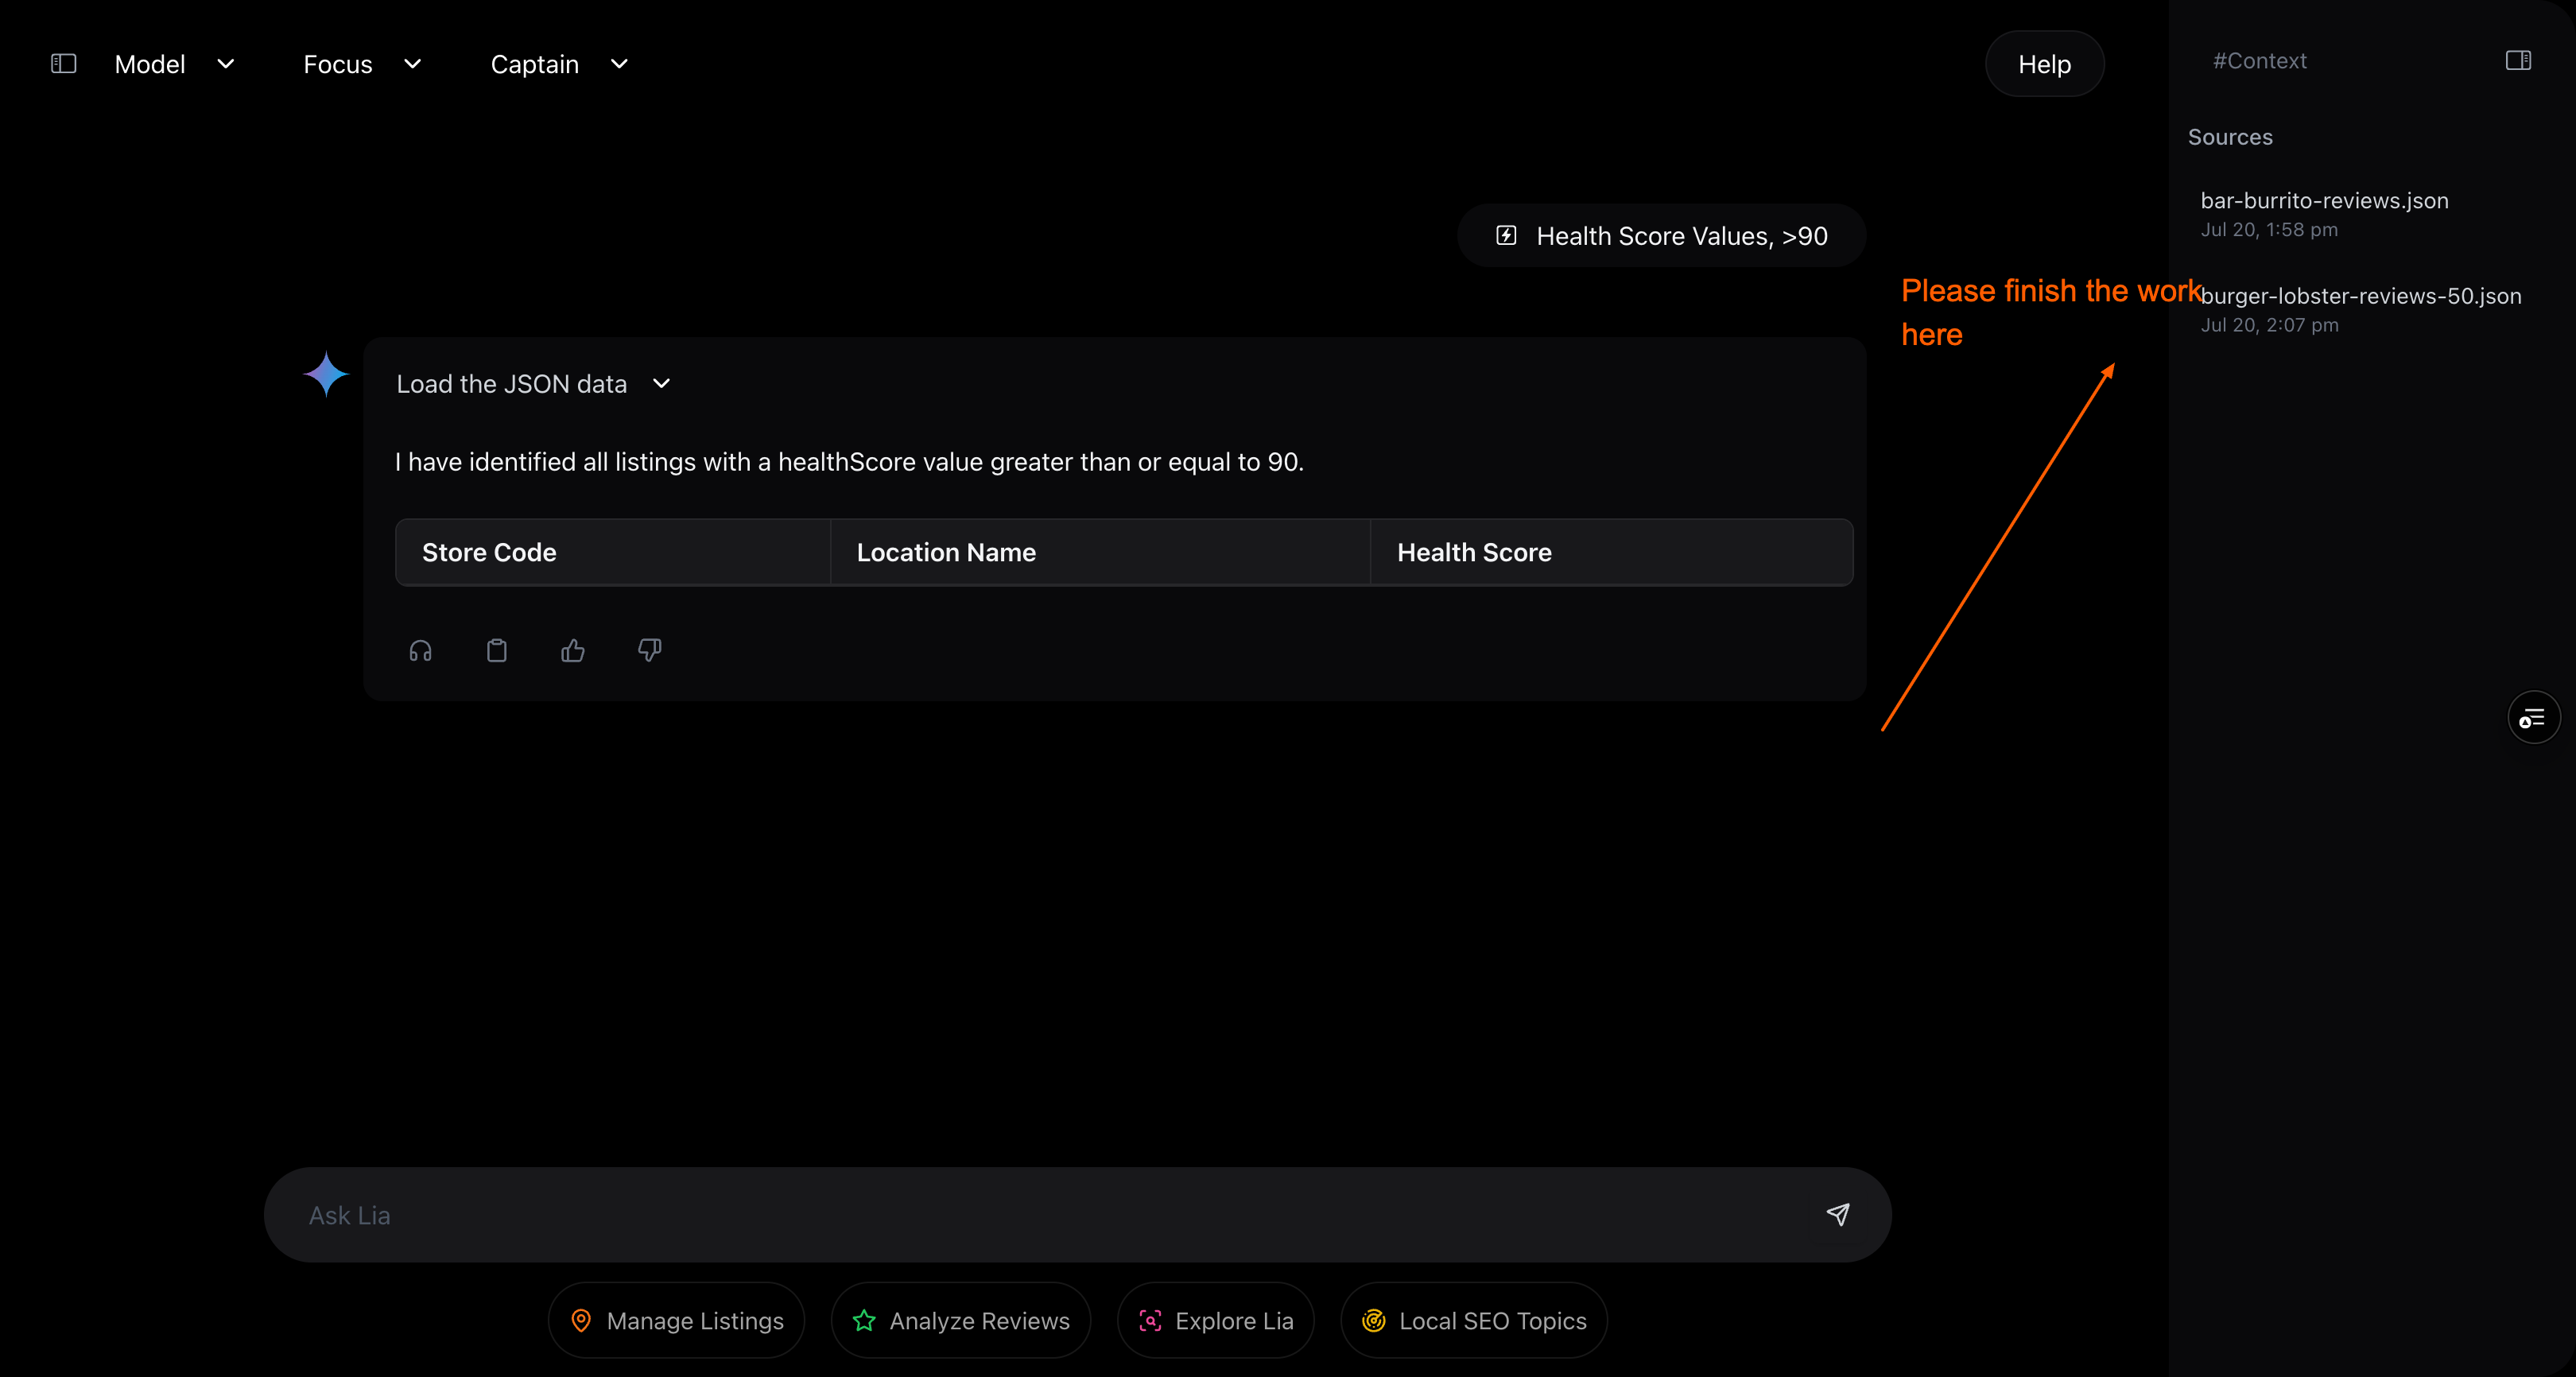Toggle the left sidebar panel icon
The image size is (2576, 1377).
63,64
